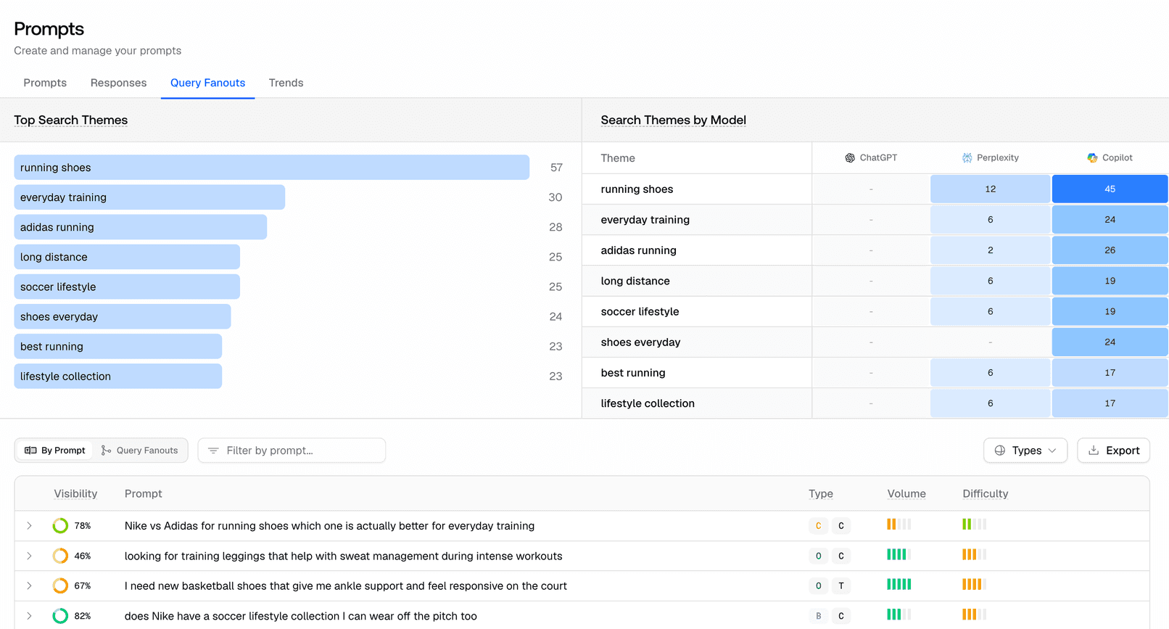1169x629 pixels.
Task: Click the ChatGPT logo icon in table header
Action: click(850, 158)
